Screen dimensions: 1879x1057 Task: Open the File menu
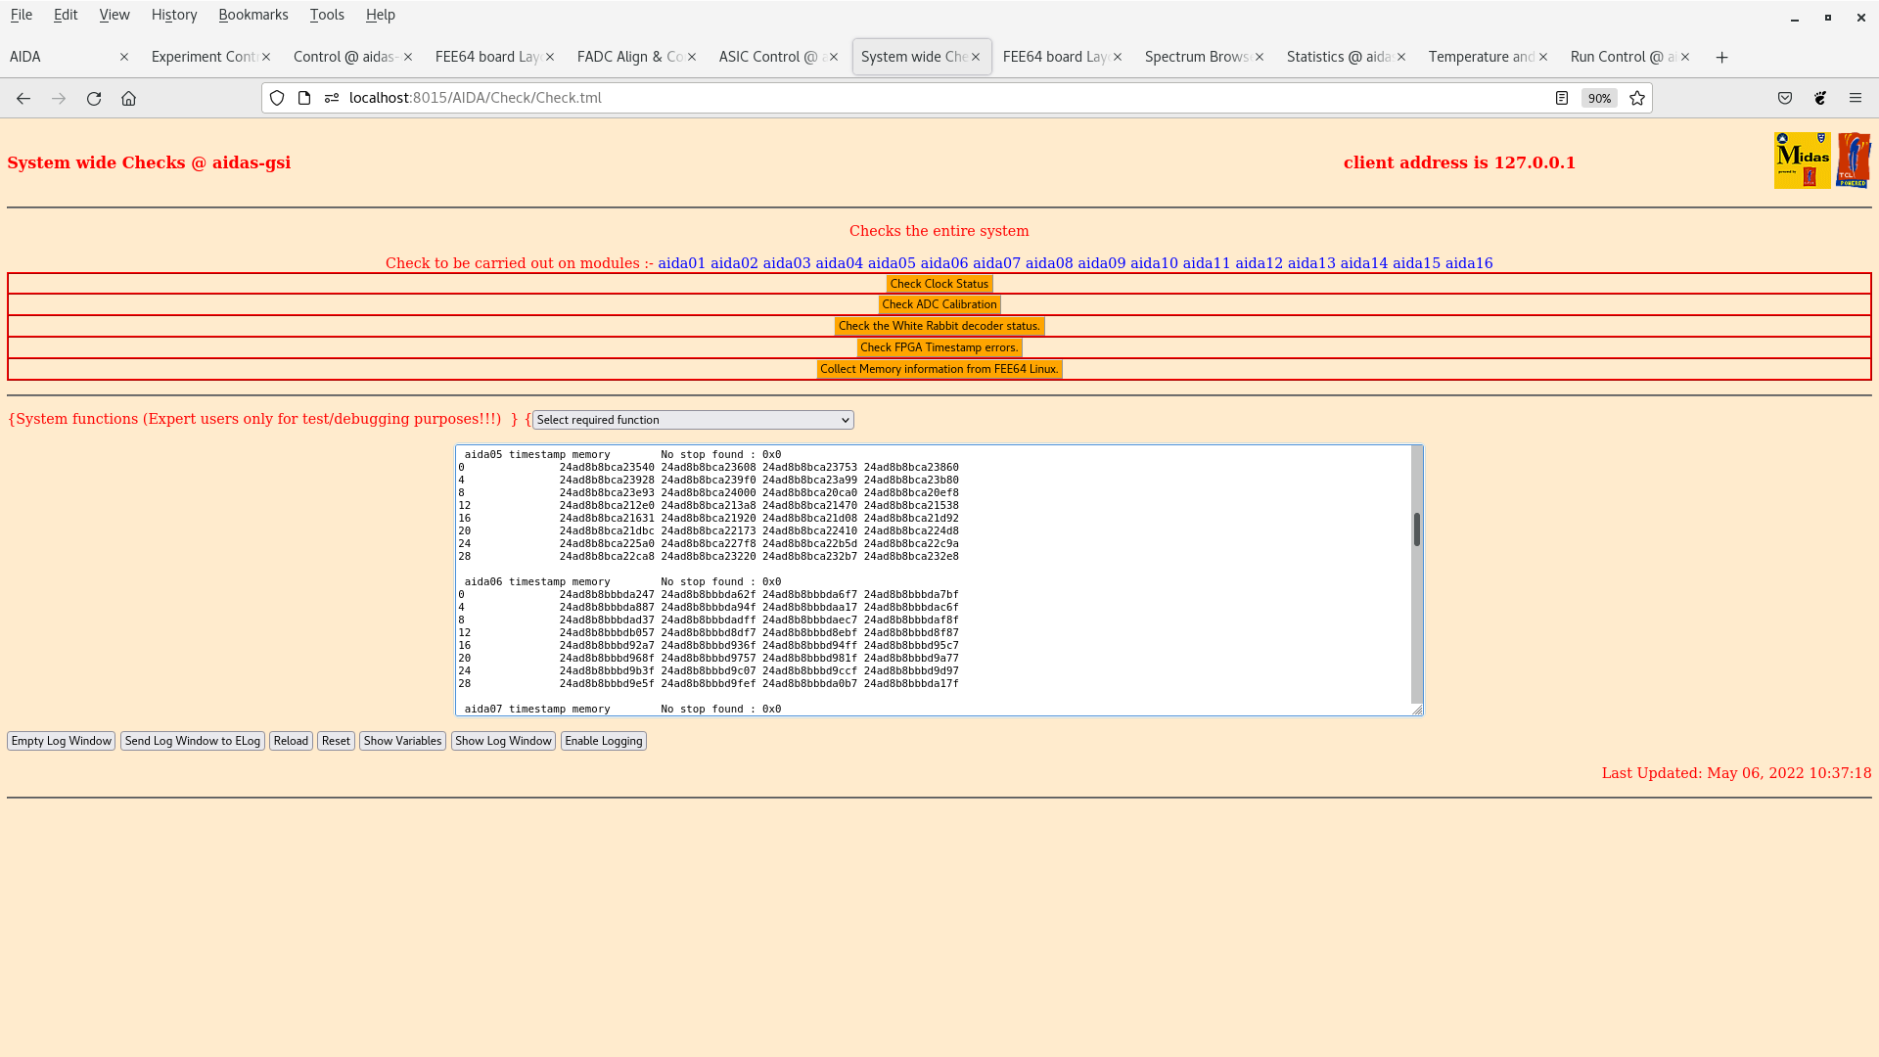pyautogui.click(x=21, y=15)
